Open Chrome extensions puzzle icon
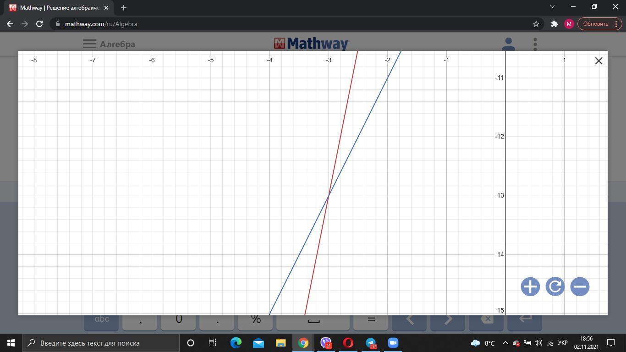 (554, 24)
